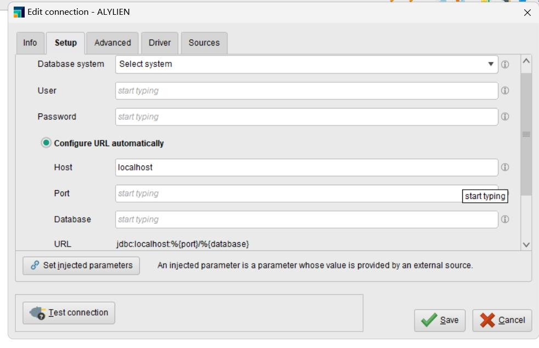The height and width of the screenshot is (348, 539).
Task: Click the app icon in title bar
Action: [19, 12]
